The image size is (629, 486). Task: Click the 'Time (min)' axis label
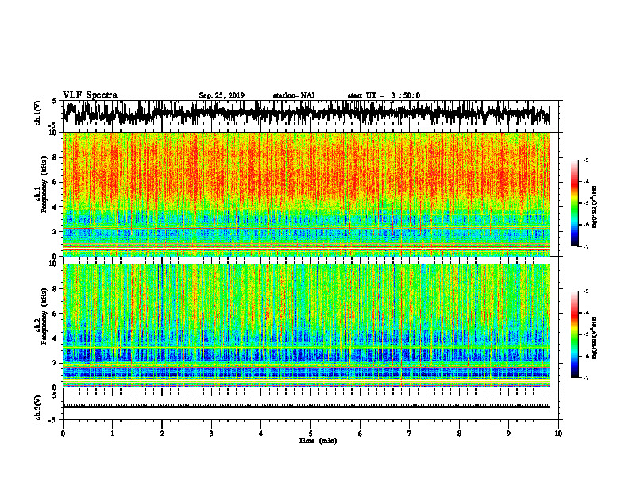pyautogui.click(x=318, y=441)
